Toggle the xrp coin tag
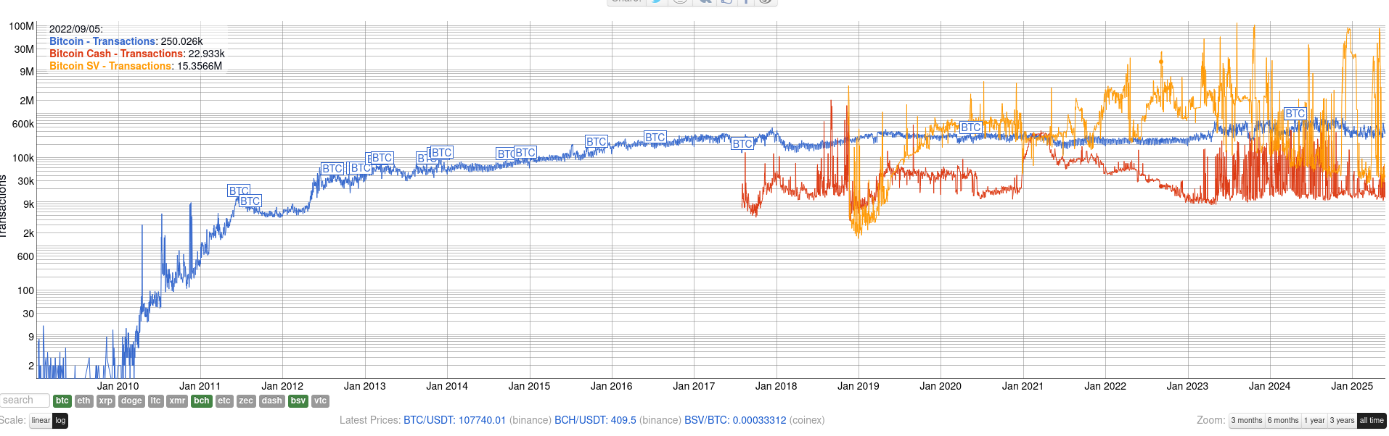The height and width of the screenshot is (436, 1389). [106, 401]
